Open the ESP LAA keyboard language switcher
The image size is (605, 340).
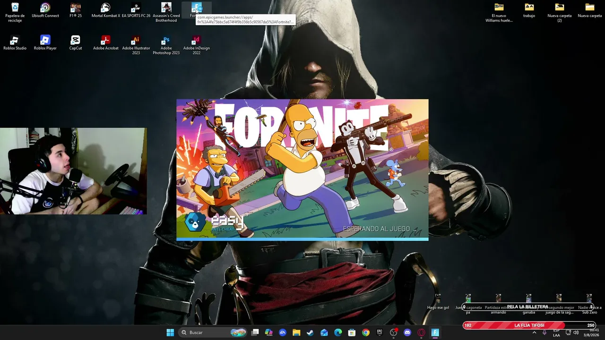pos(556,332)
